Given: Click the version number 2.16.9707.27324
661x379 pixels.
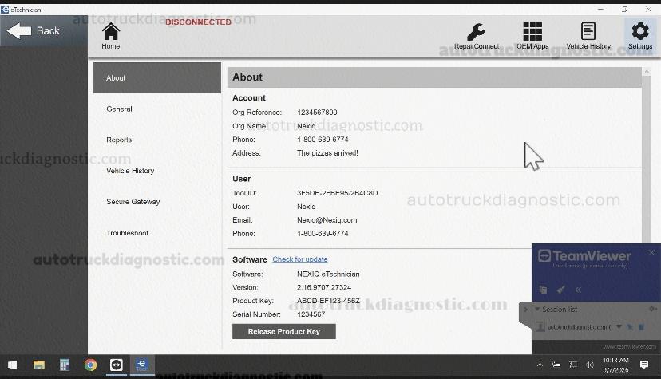Looking at the screenshot, I should pyautogui.click(x=324, y=287).
